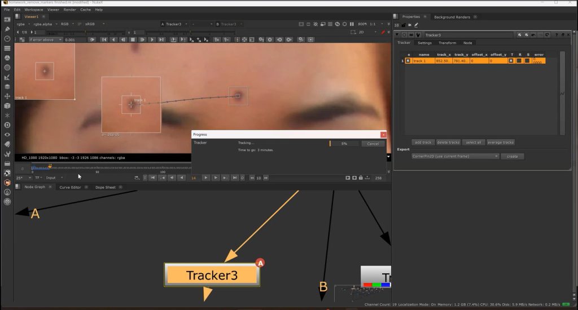Switch to the Curve Editor tab
Viewport: 578px width, 310px height.
[70, 187]
